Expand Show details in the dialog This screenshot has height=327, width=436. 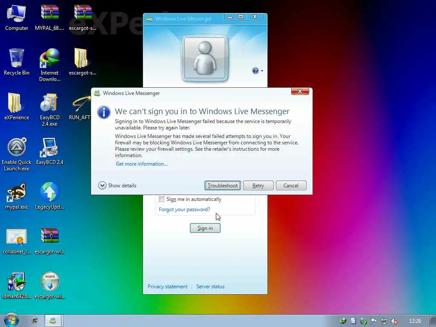click(x=118, y=186)
